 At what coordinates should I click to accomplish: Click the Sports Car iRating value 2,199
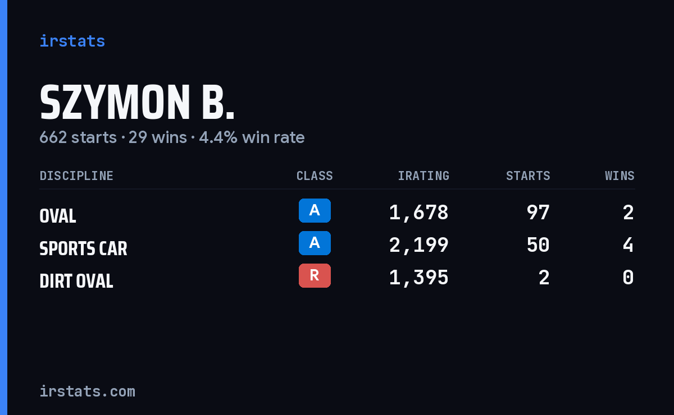pyautogui.click(x=418, y=245)
